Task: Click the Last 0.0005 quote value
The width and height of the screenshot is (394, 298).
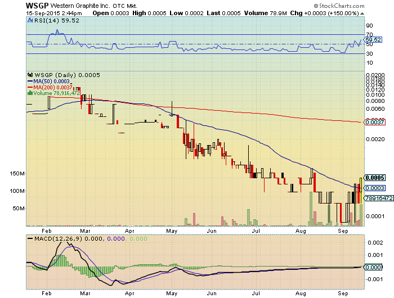Action: 223,13
